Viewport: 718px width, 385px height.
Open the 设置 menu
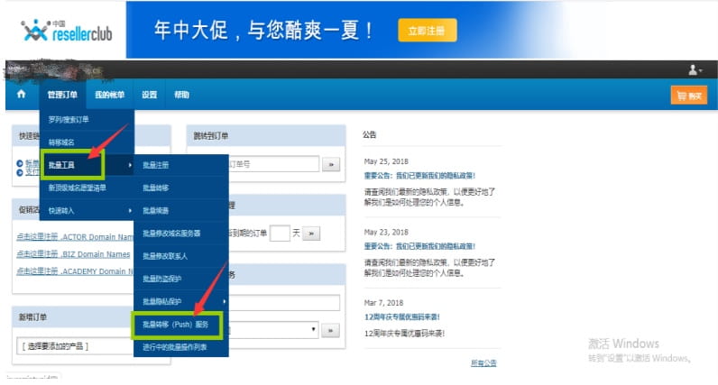click(149, 95)
